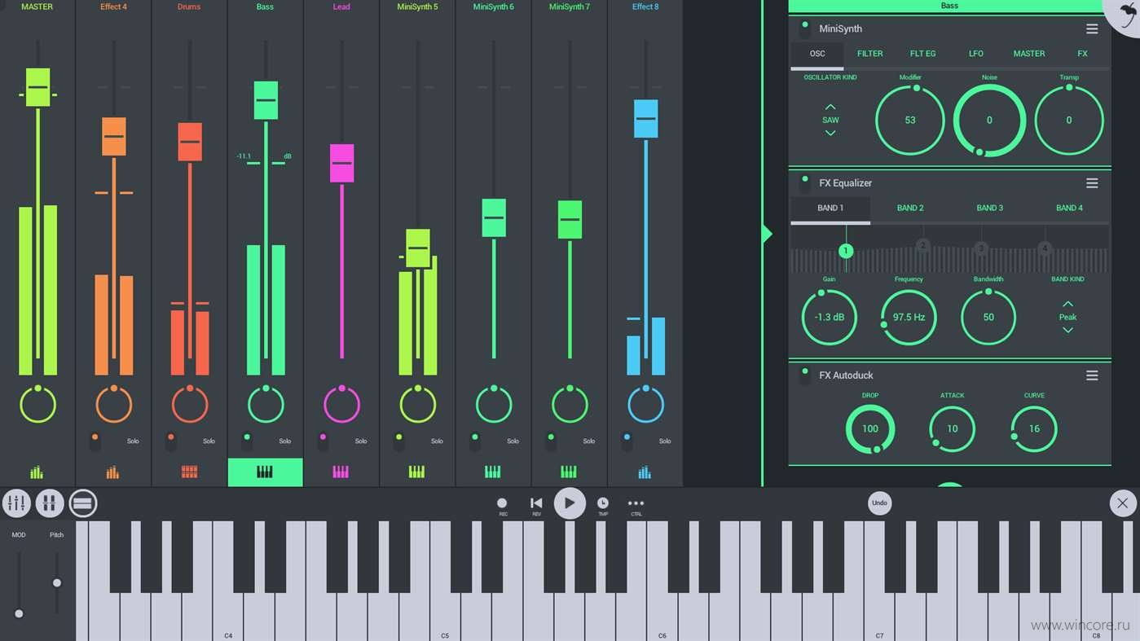This screenshot has width=1140, height=641.
Task: Mute the Bass channel toggle
Action: pyautogui.click(x=247, y=441)
